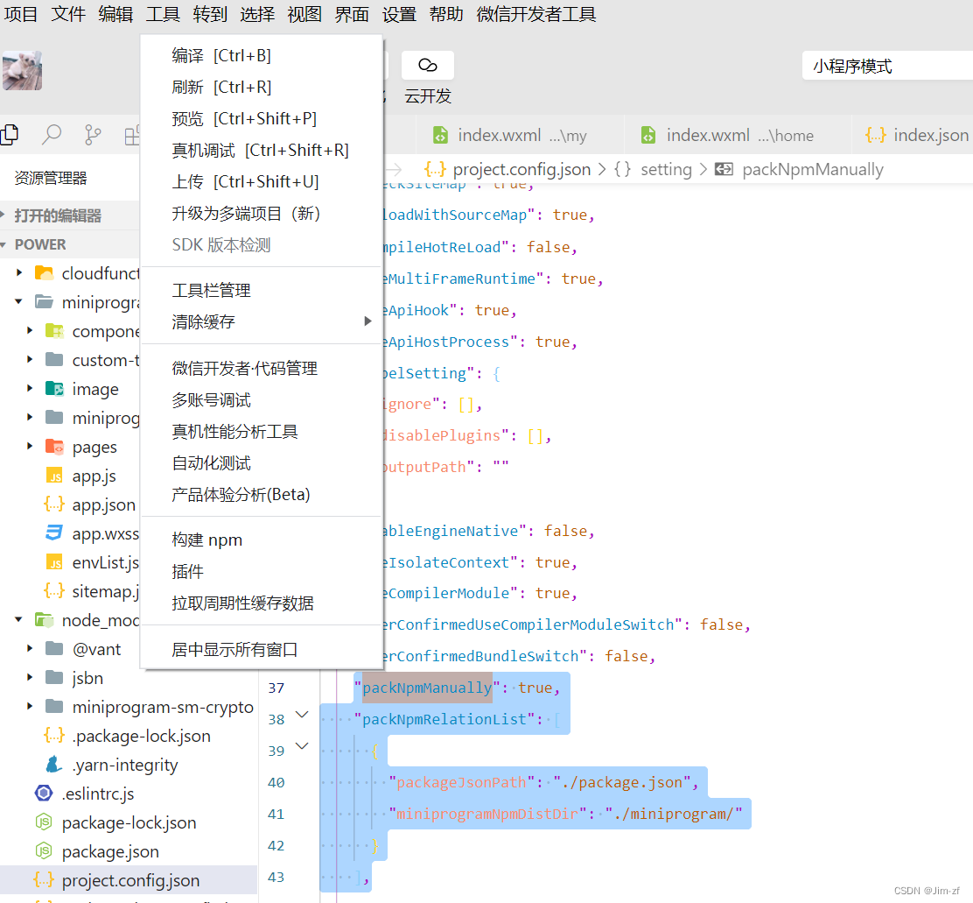Open the 资源管理器 file explorer icon
This screenshot has height=903, width=973.
point(10,134)
